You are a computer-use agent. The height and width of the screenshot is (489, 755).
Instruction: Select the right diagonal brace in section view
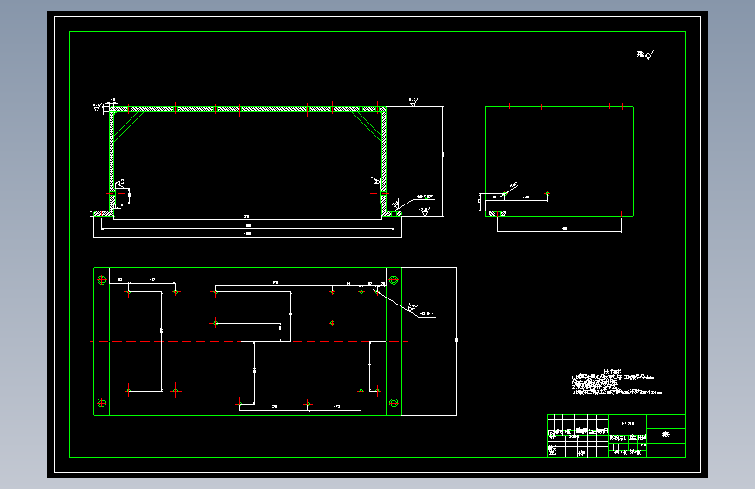pos(367,126)
